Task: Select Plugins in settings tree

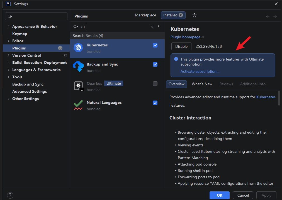Action: (x=36, y=48)
